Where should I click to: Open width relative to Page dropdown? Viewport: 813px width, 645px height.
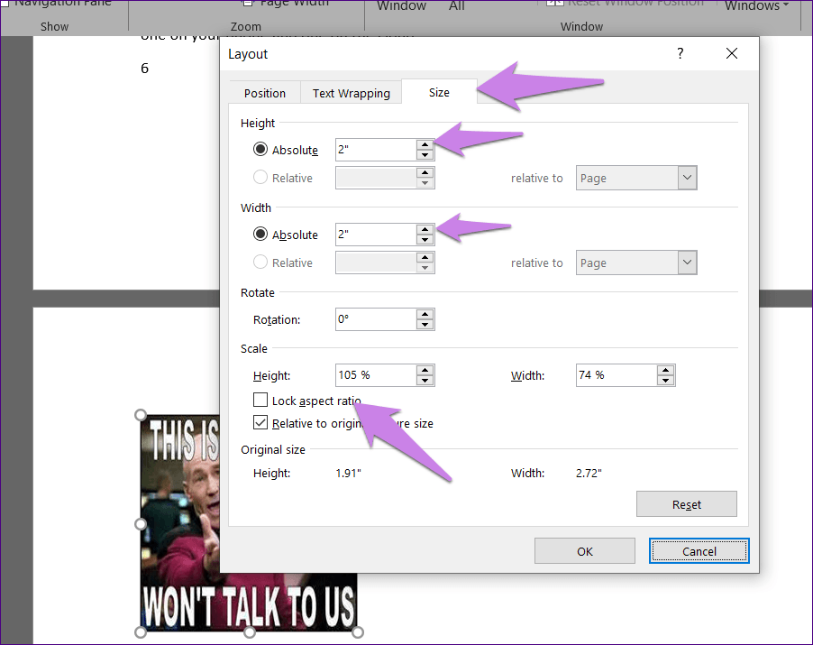pyautogui.click(x=687, y=263)
